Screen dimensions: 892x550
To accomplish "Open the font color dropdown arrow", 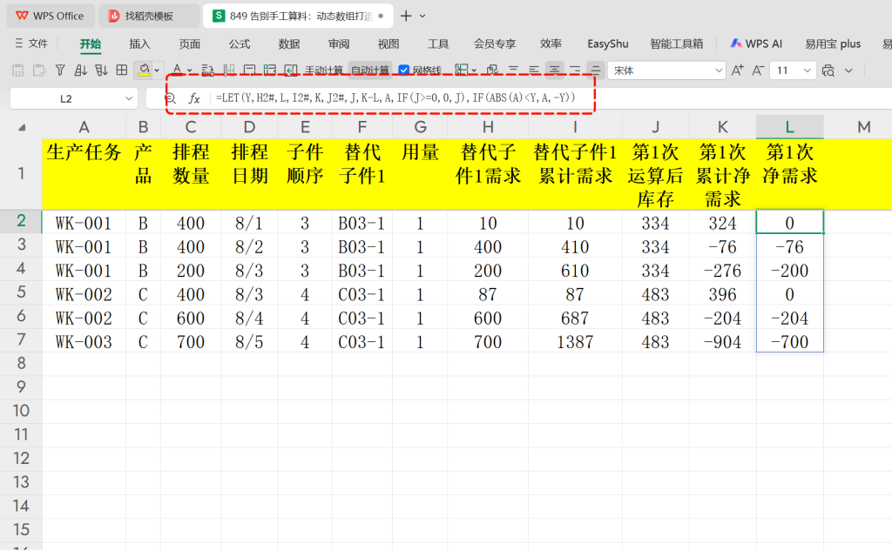I will tap(189, 71).
